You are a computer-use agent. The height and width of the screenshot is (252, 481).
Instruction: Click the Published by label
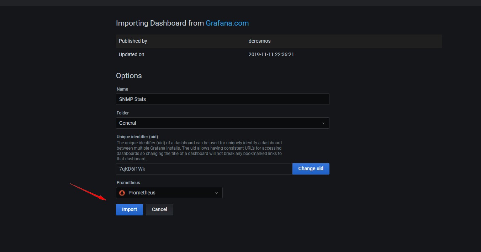133,41
